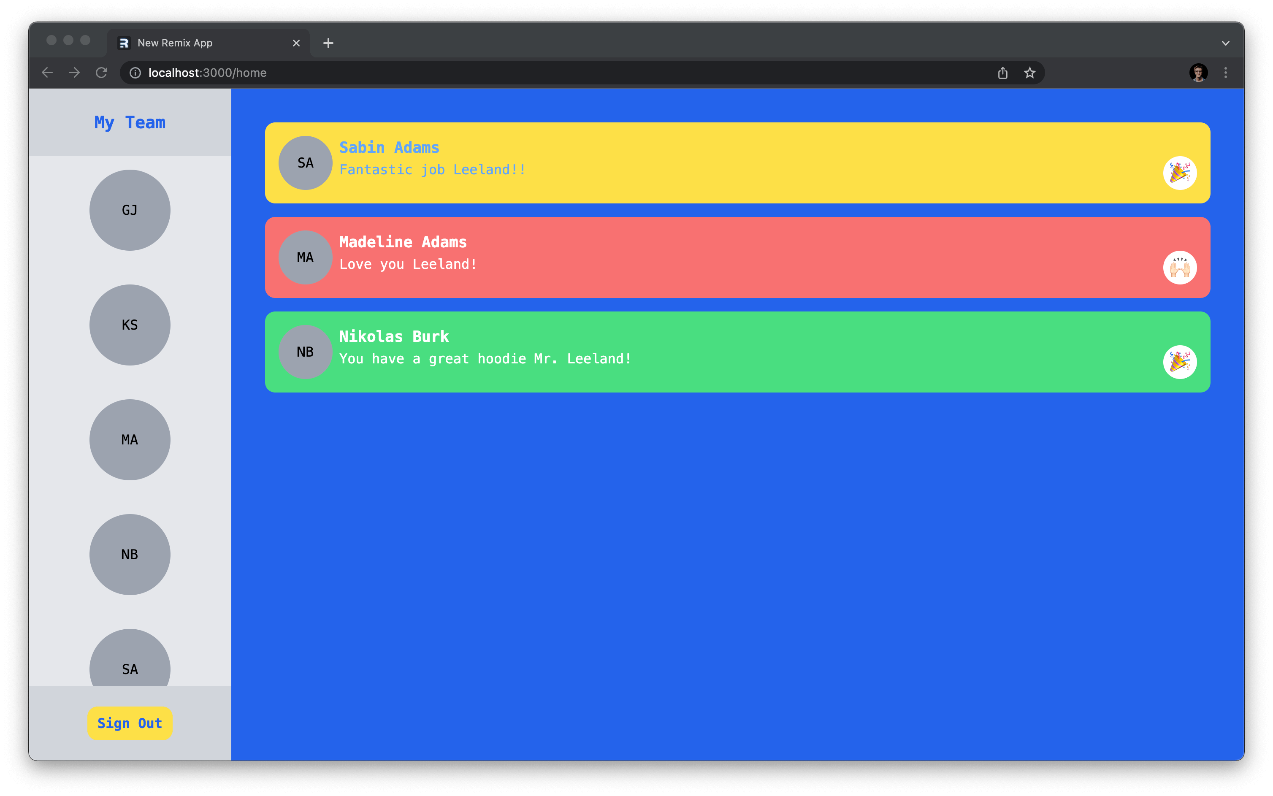Open the Chrome three-dot menu
The height and width of the screenshot is (796, 1273).
click(1225, 73)
